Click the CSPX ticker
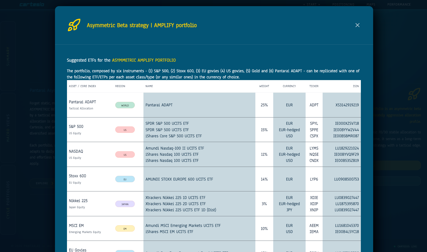 (314, 136)
